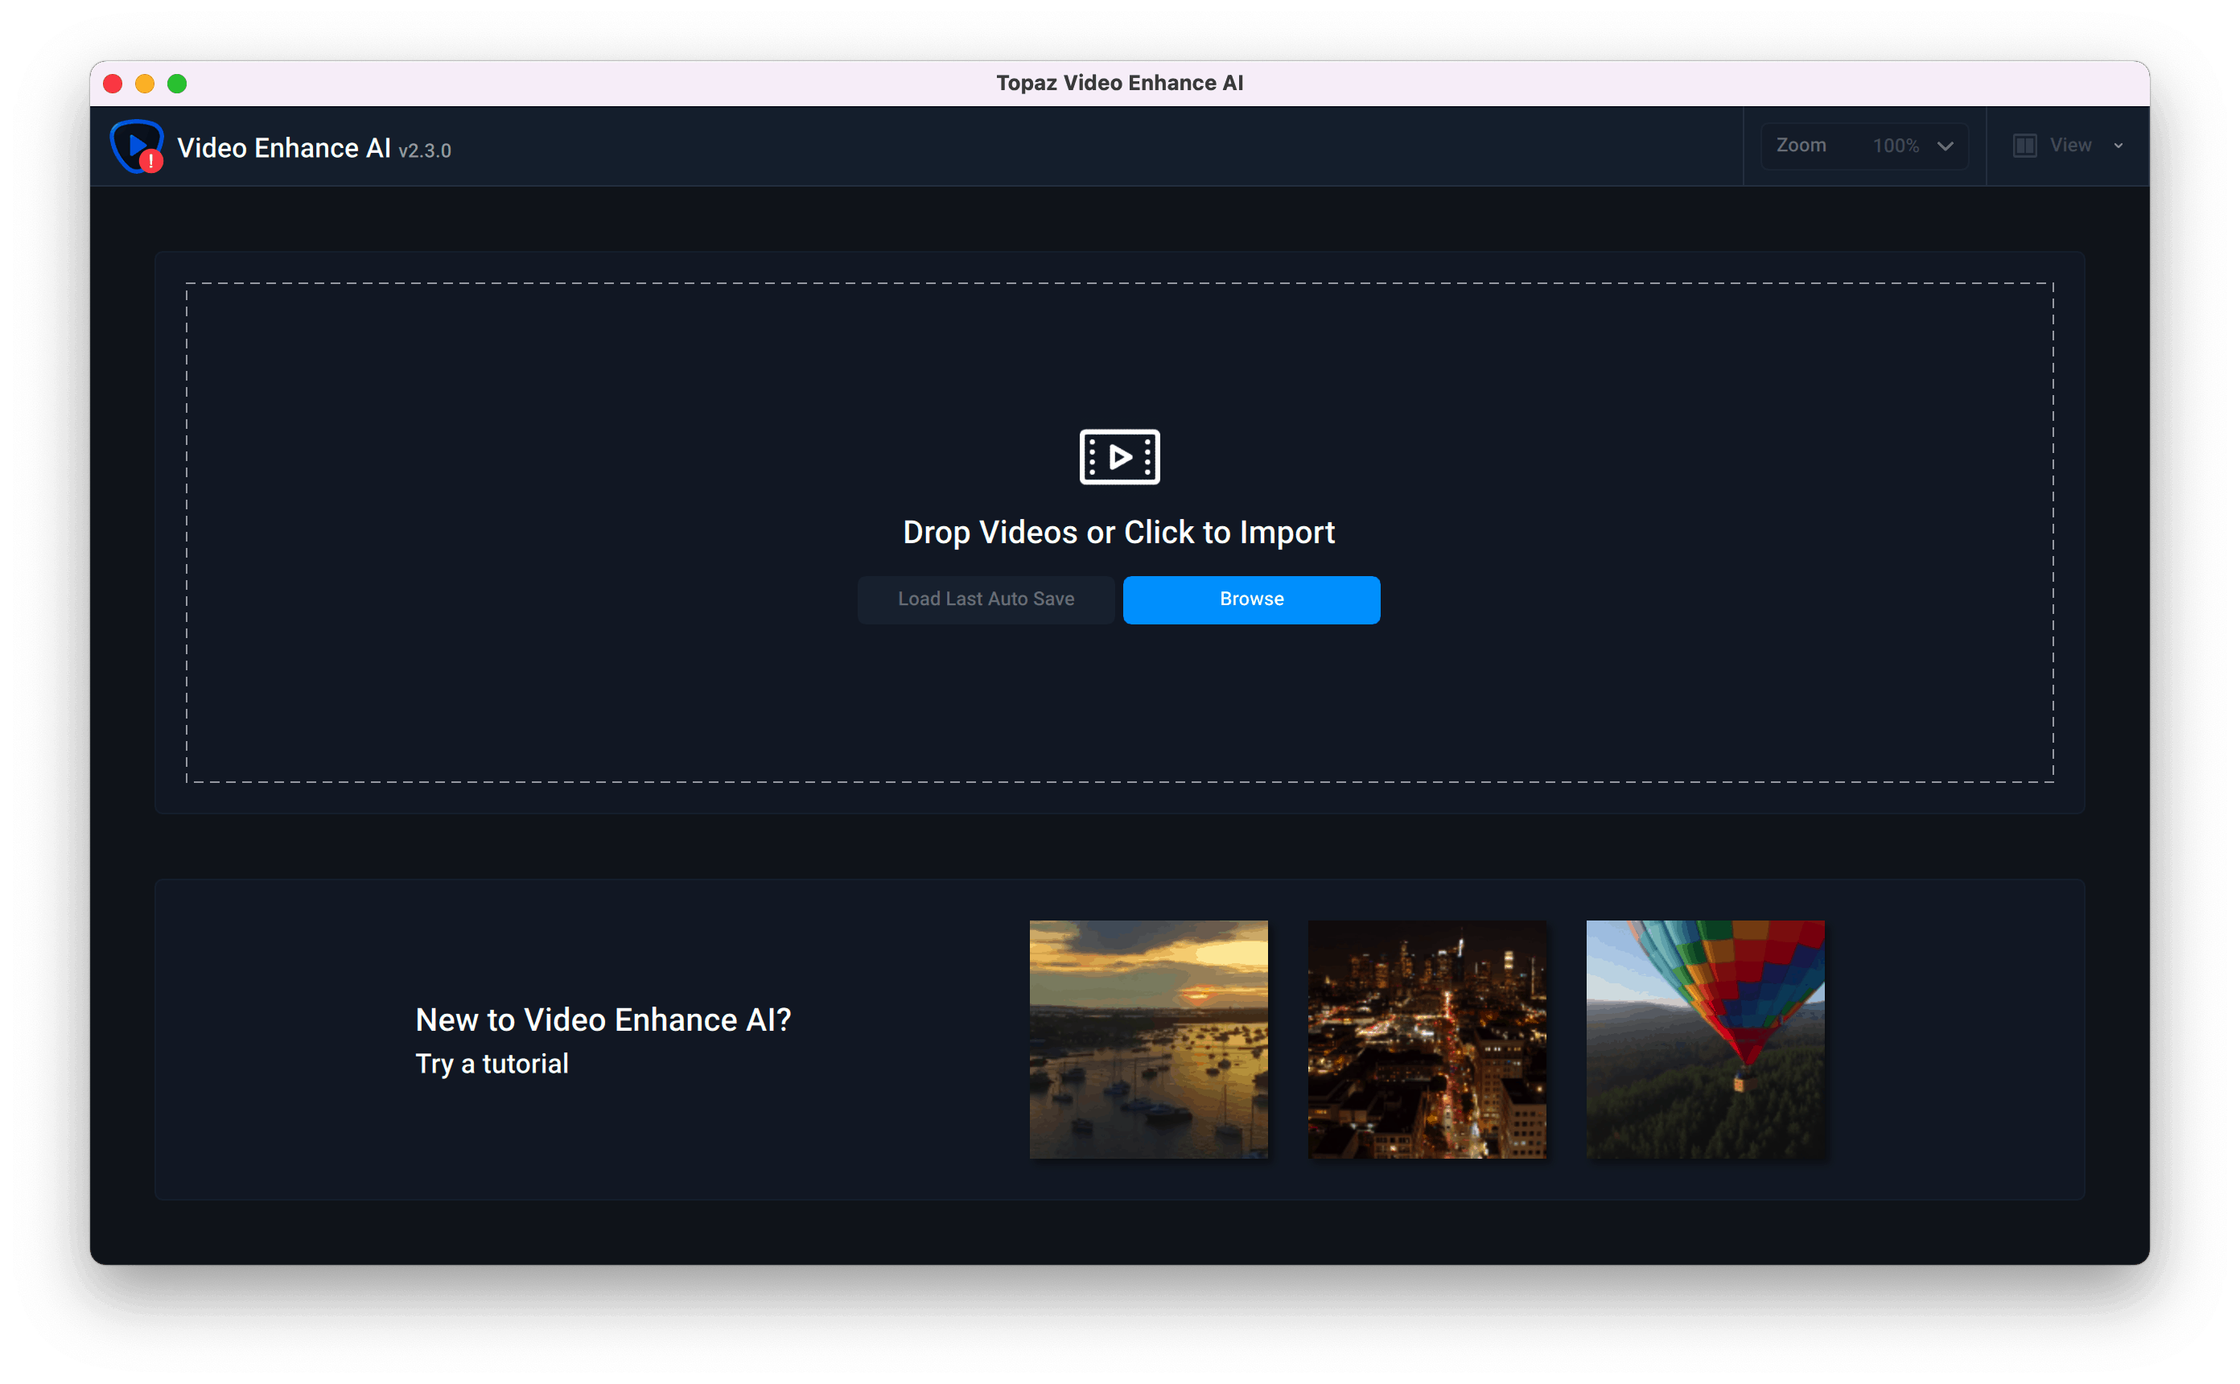Click the View panel icon

pos(2024,144)
